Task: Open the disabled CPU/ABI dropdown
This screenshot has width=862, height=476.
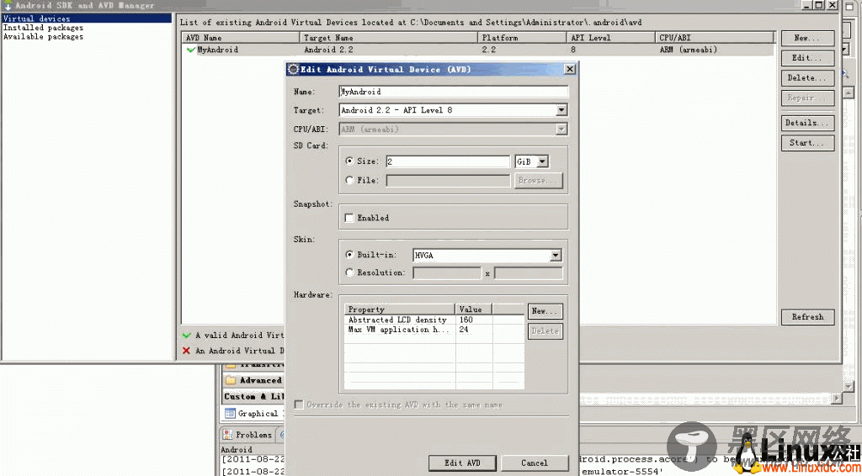Action: pos(454,130)
